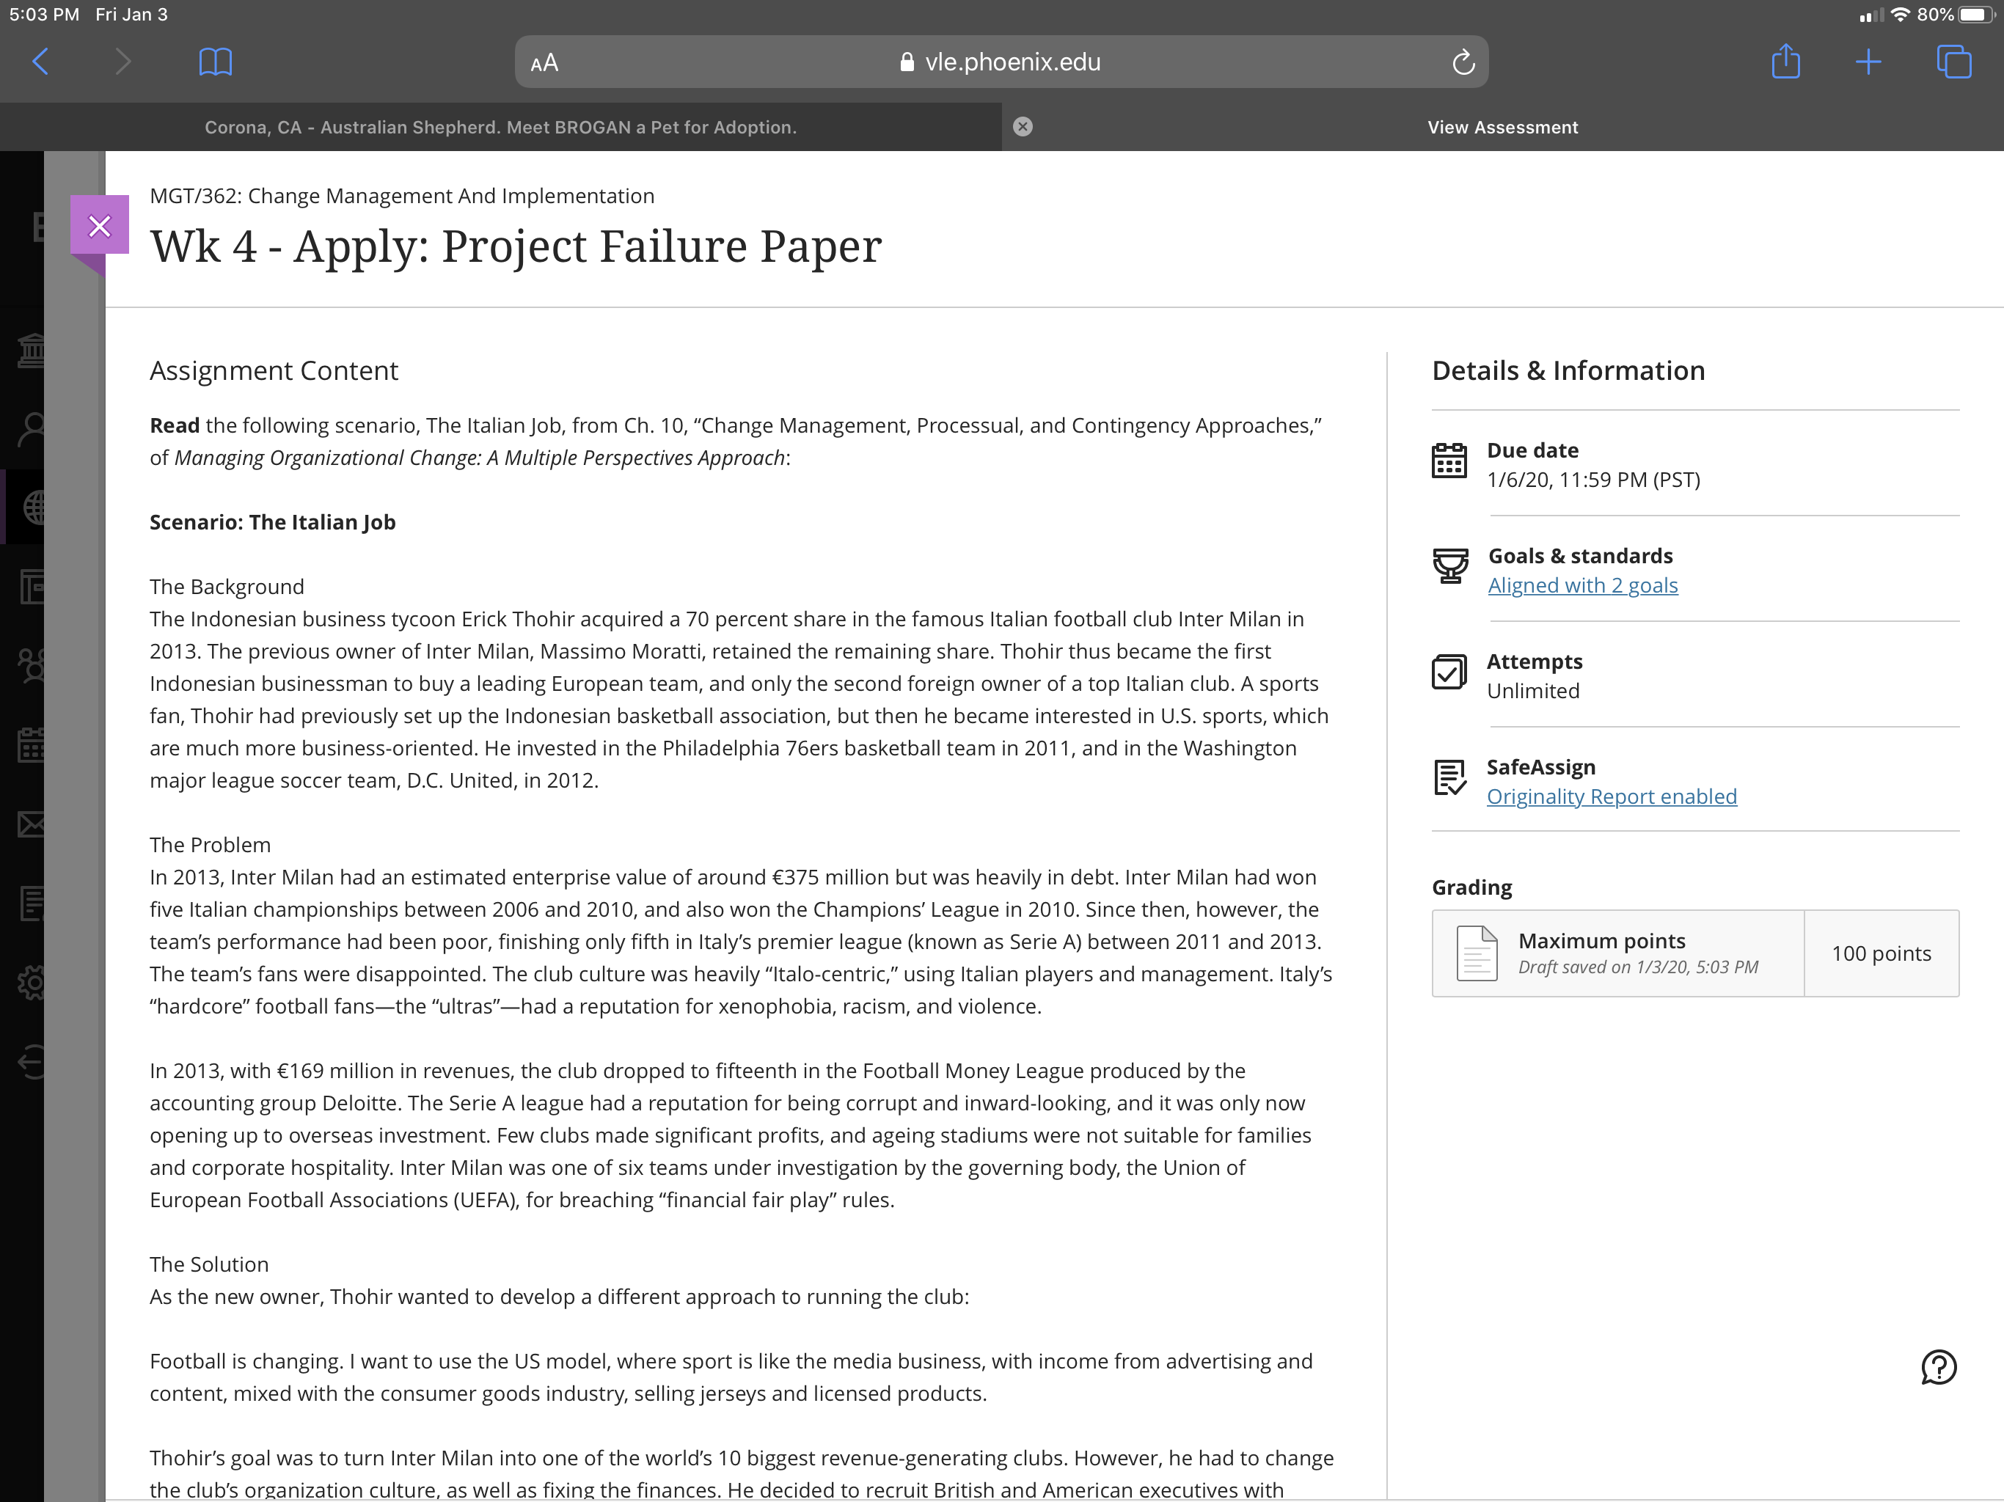Open the calendar sidebar icon
The width and height of the screenshot is (2004, 1502).
pos(32,746)
